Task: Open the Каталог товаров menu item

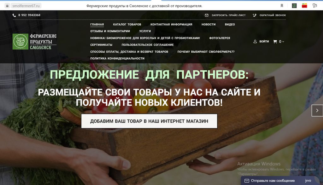Action: (127, 25)
